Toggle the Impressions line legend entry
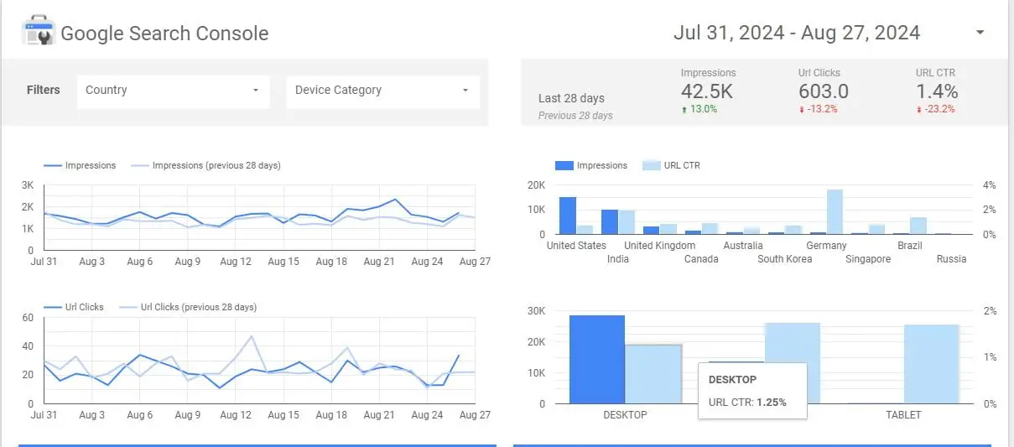1014x447 pixels. tap(80, 166)
